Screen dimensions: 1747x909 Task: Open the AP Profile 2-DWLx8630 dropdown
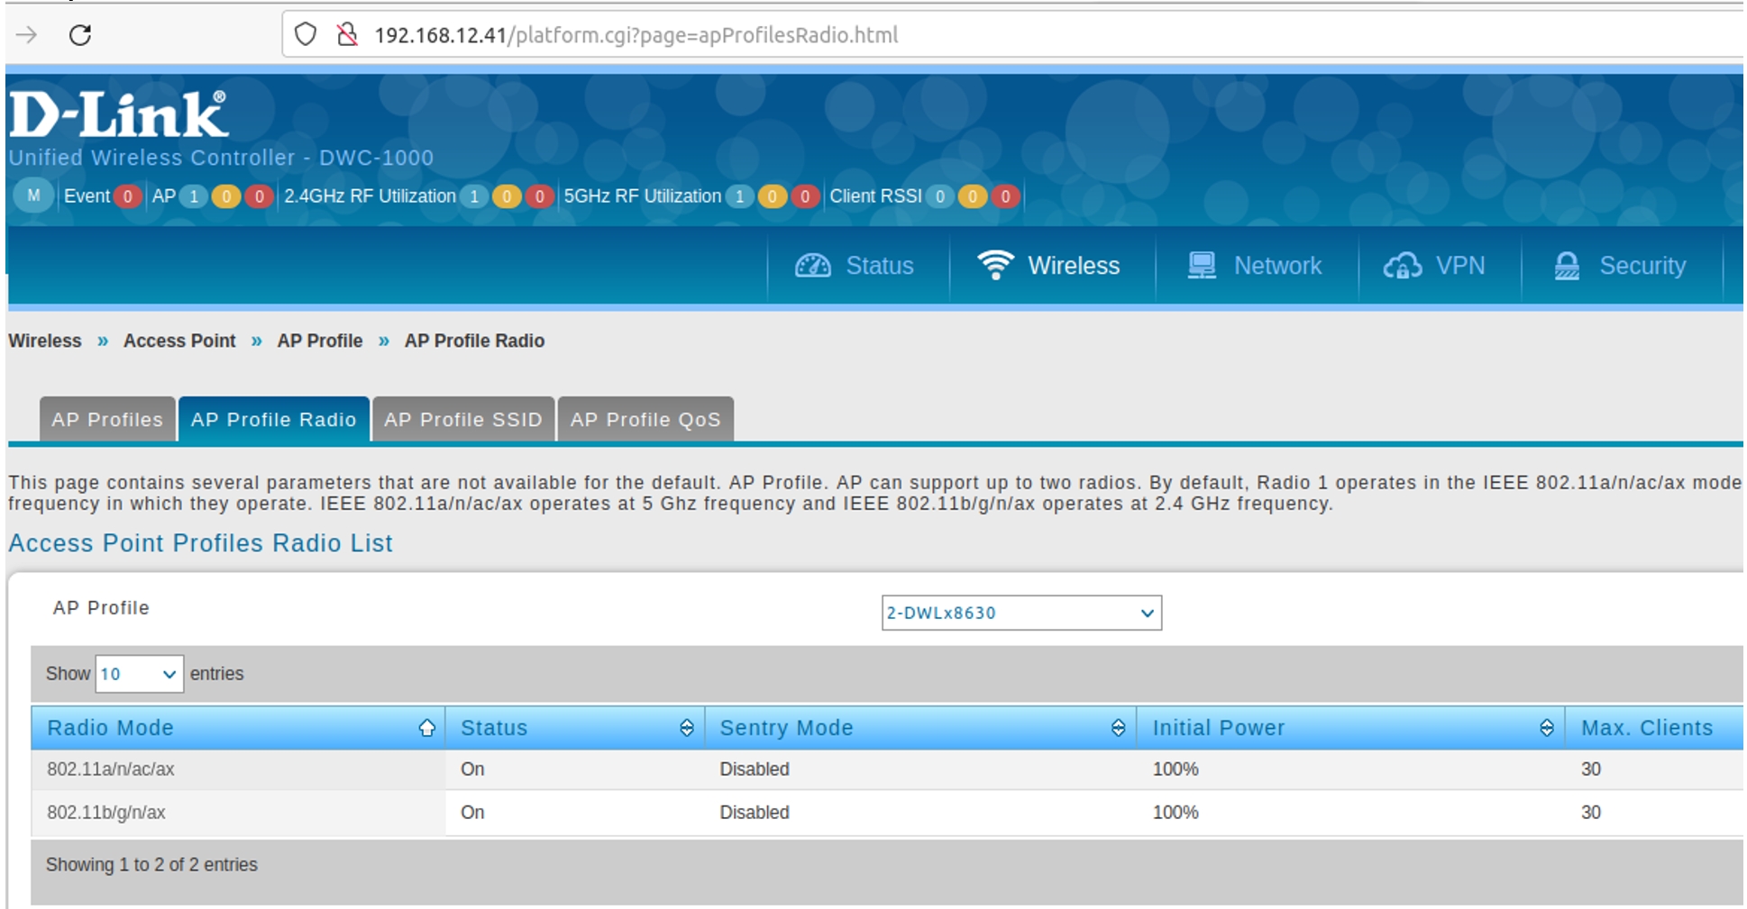coord(1020,613)
